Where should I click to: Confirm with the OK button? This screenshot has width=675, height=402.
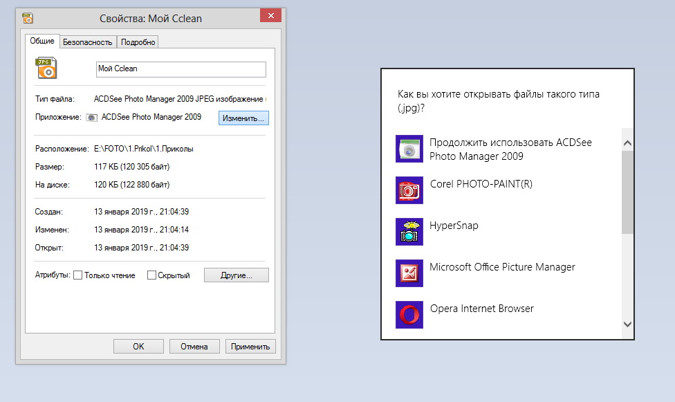pyautogui.click(x=138, y=347)
